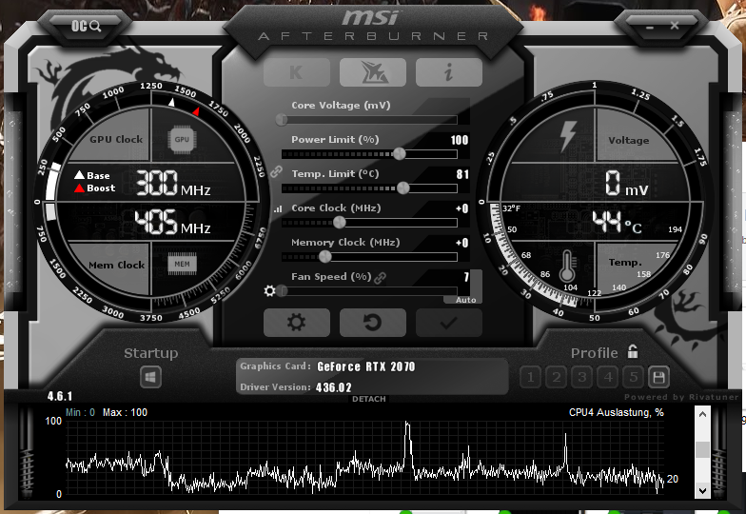Screen dimensions: 746x514
Task: Adjust the Core Voltage slider
Action: (x=369, y=120)
